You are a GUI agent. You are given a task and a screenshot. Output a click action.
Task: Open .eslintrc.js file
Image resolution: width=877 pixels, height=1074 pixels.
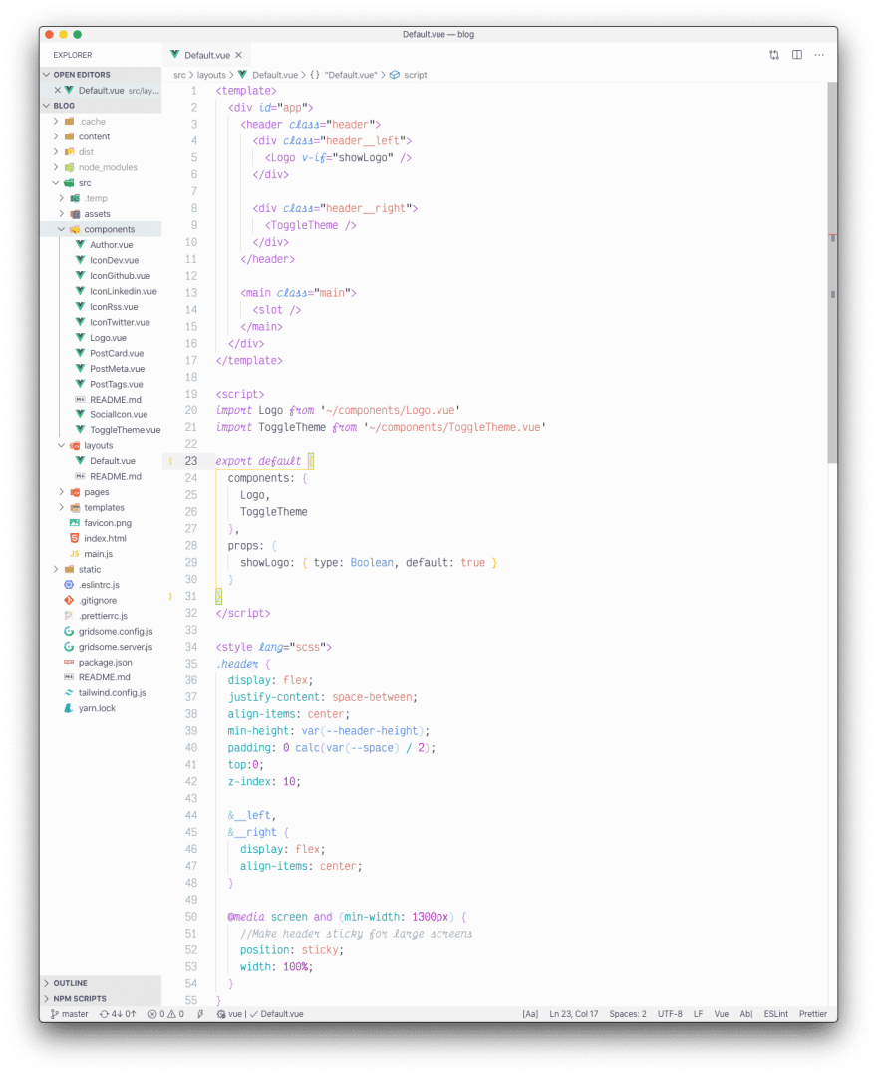99,585
